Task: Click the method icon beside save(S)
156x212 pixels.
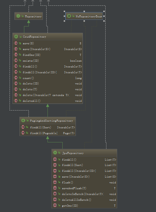Action: coord(16,43)
